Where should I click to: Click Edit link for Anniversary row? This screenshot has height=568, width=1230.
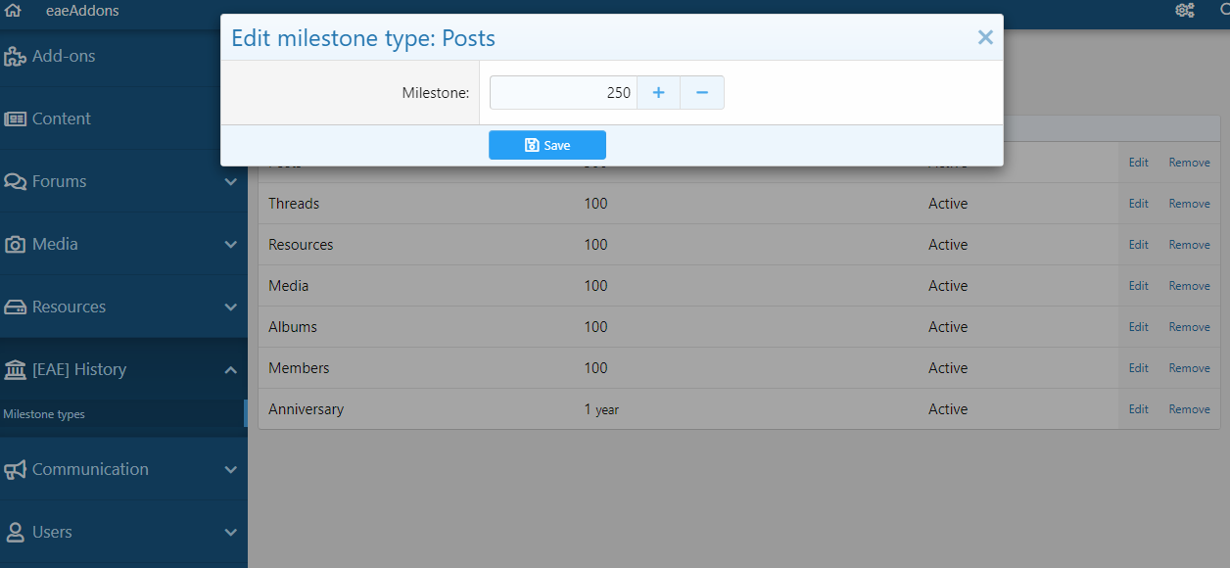[1138, 409]
